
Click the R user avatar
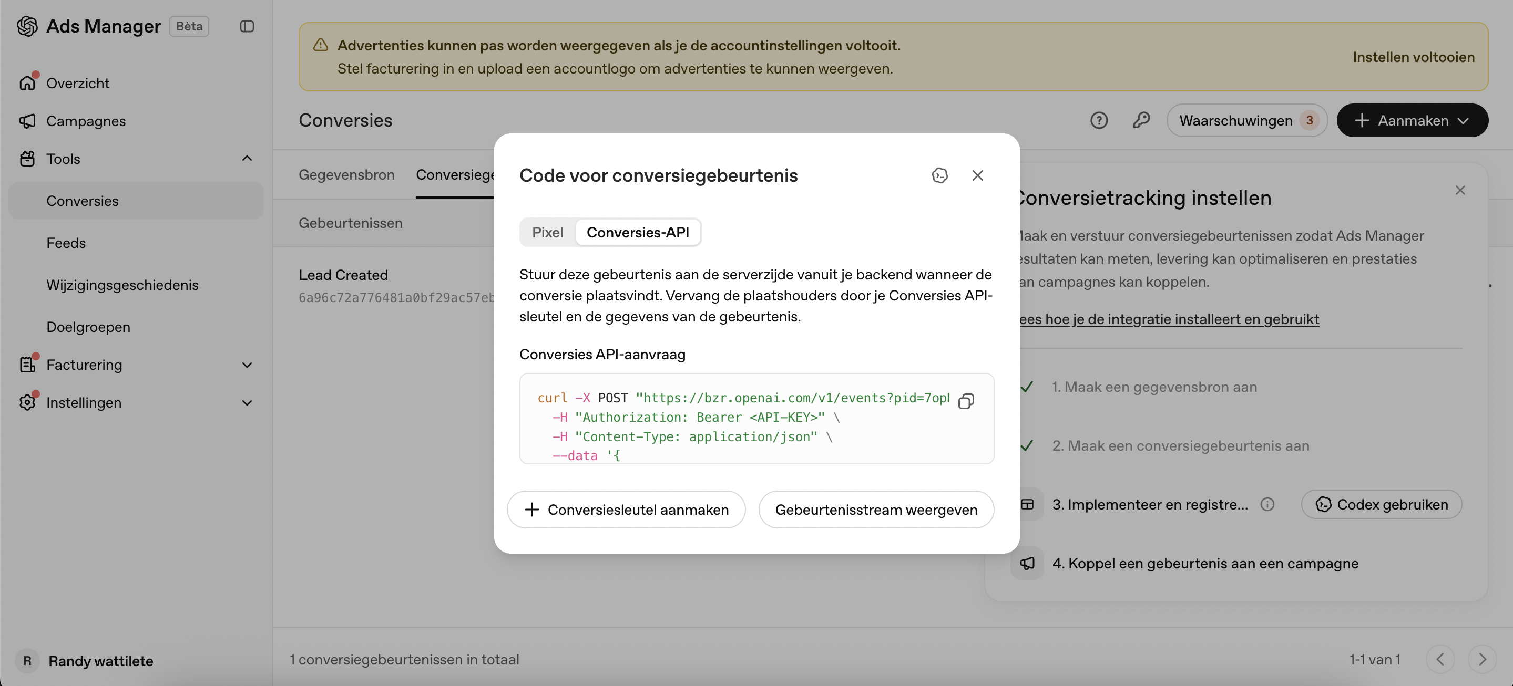click(27, 661)
